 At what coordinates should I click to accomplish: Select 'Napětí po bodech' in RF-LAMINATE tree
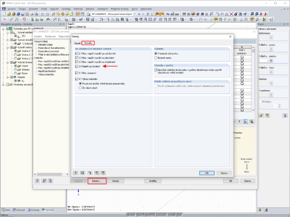click(x=47, y=71)
